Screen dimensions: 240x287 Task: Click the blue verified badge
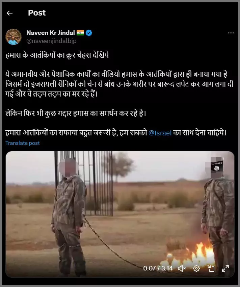pyautogui.click(x=89, y=33)
